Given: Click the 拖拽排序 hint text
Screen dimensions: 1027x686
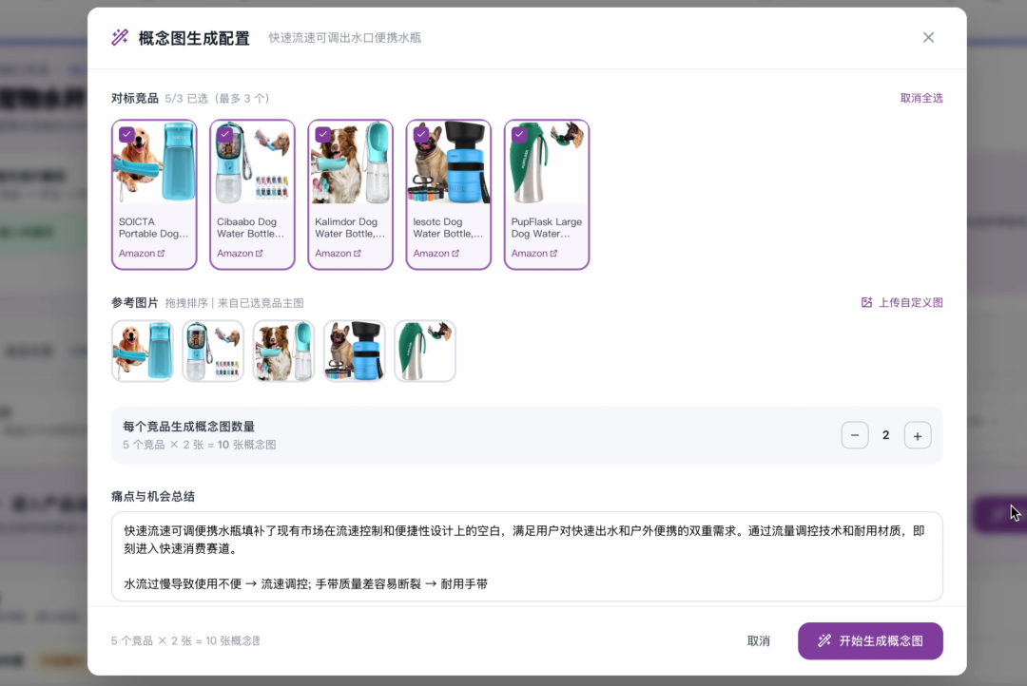Looking at the screenshot, I should pyautogui.click(x=186, y=303).
